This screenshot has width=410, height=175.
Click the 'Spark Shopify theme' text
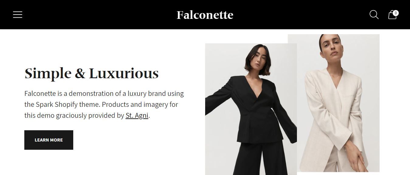click(68, 105)
